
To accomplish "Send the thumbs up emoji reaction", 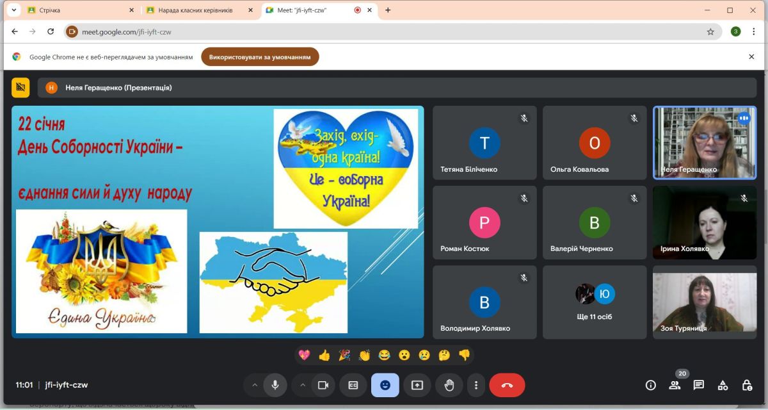I will pyautogui.click(x=324, y=355).
